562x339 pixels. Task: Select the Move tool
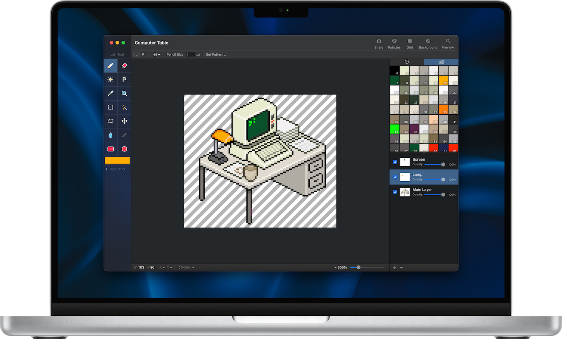pyautogui.click(x=124, y=121)
